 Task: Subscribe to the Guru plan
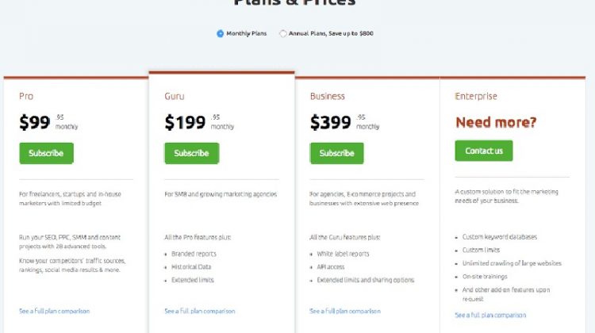click(192, 153)
